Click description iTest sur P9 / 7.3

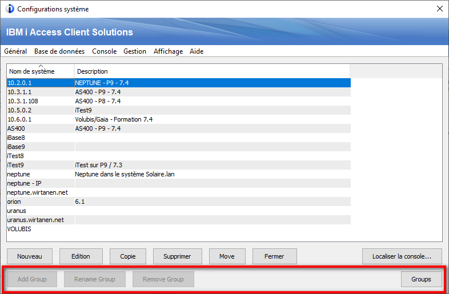pyautogui.click(x=98, y=165)
